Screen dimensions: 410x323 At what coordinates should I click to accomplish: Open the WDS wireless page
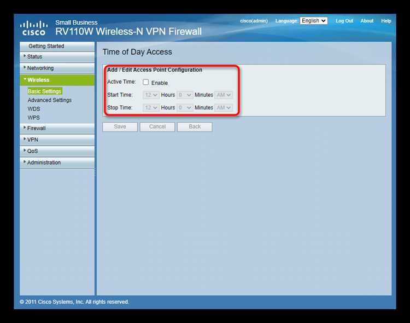pyautogui.click(x=34, y=109)
